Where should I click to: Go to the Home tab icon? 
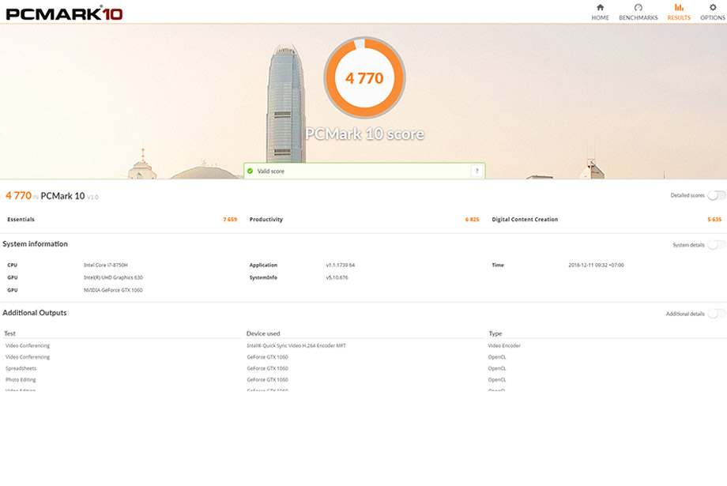coord(600,7)
